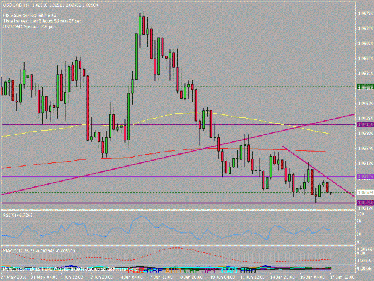This screenshot has width=374, height=281.
Task: Click the purple JPY currency label
Action: pyautogui.click(x=209, y=270)
